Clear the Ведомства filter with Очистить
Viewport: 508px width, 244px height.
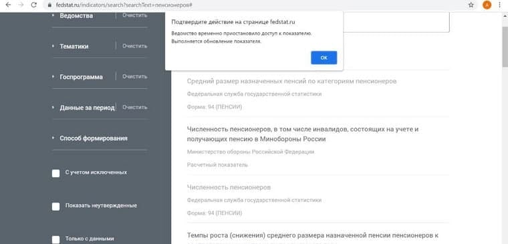pyautogui.click(x=135, y=15)
